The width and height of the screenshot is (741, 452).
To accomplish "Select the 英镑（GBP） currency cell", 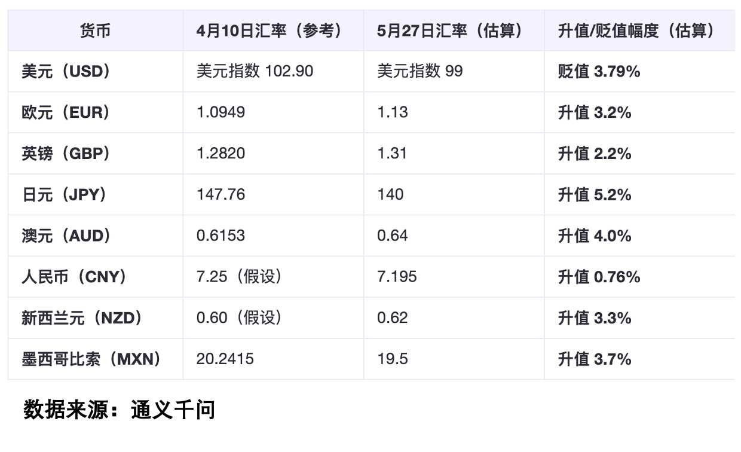I will 66,154.
